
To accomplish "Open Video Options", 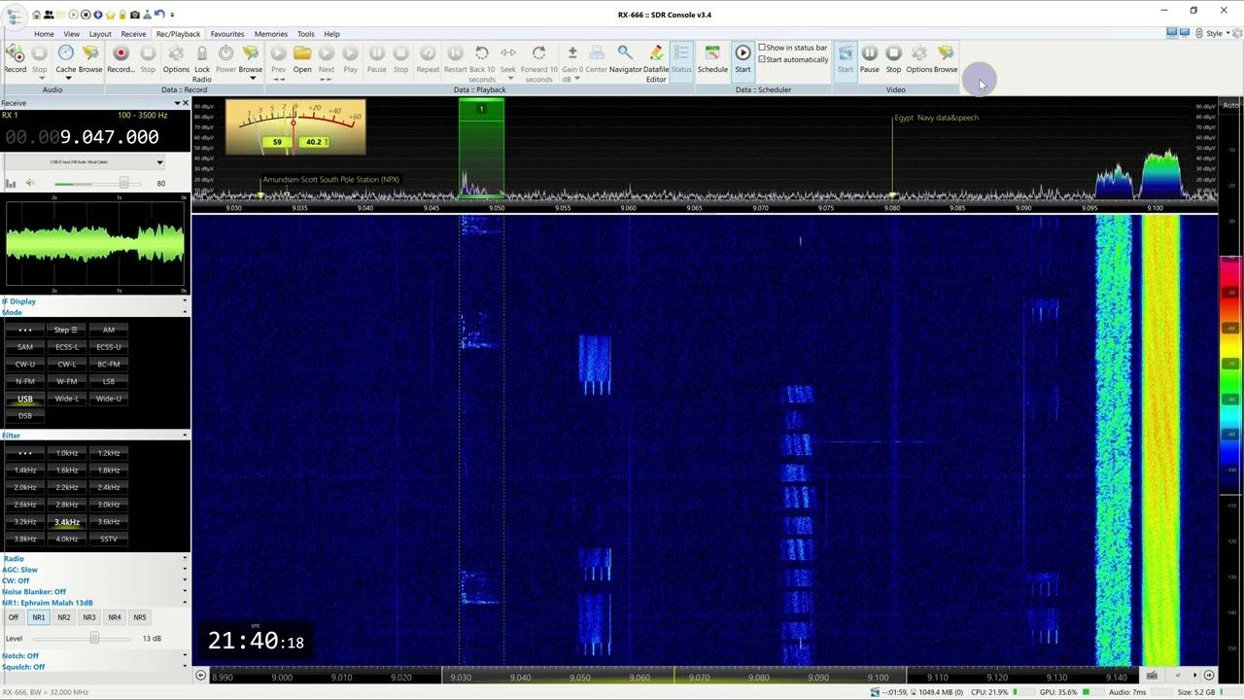I will (x=919, y=58).
